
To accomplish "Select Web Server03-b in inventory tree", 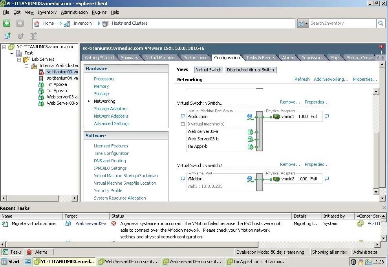I will 62,103.
